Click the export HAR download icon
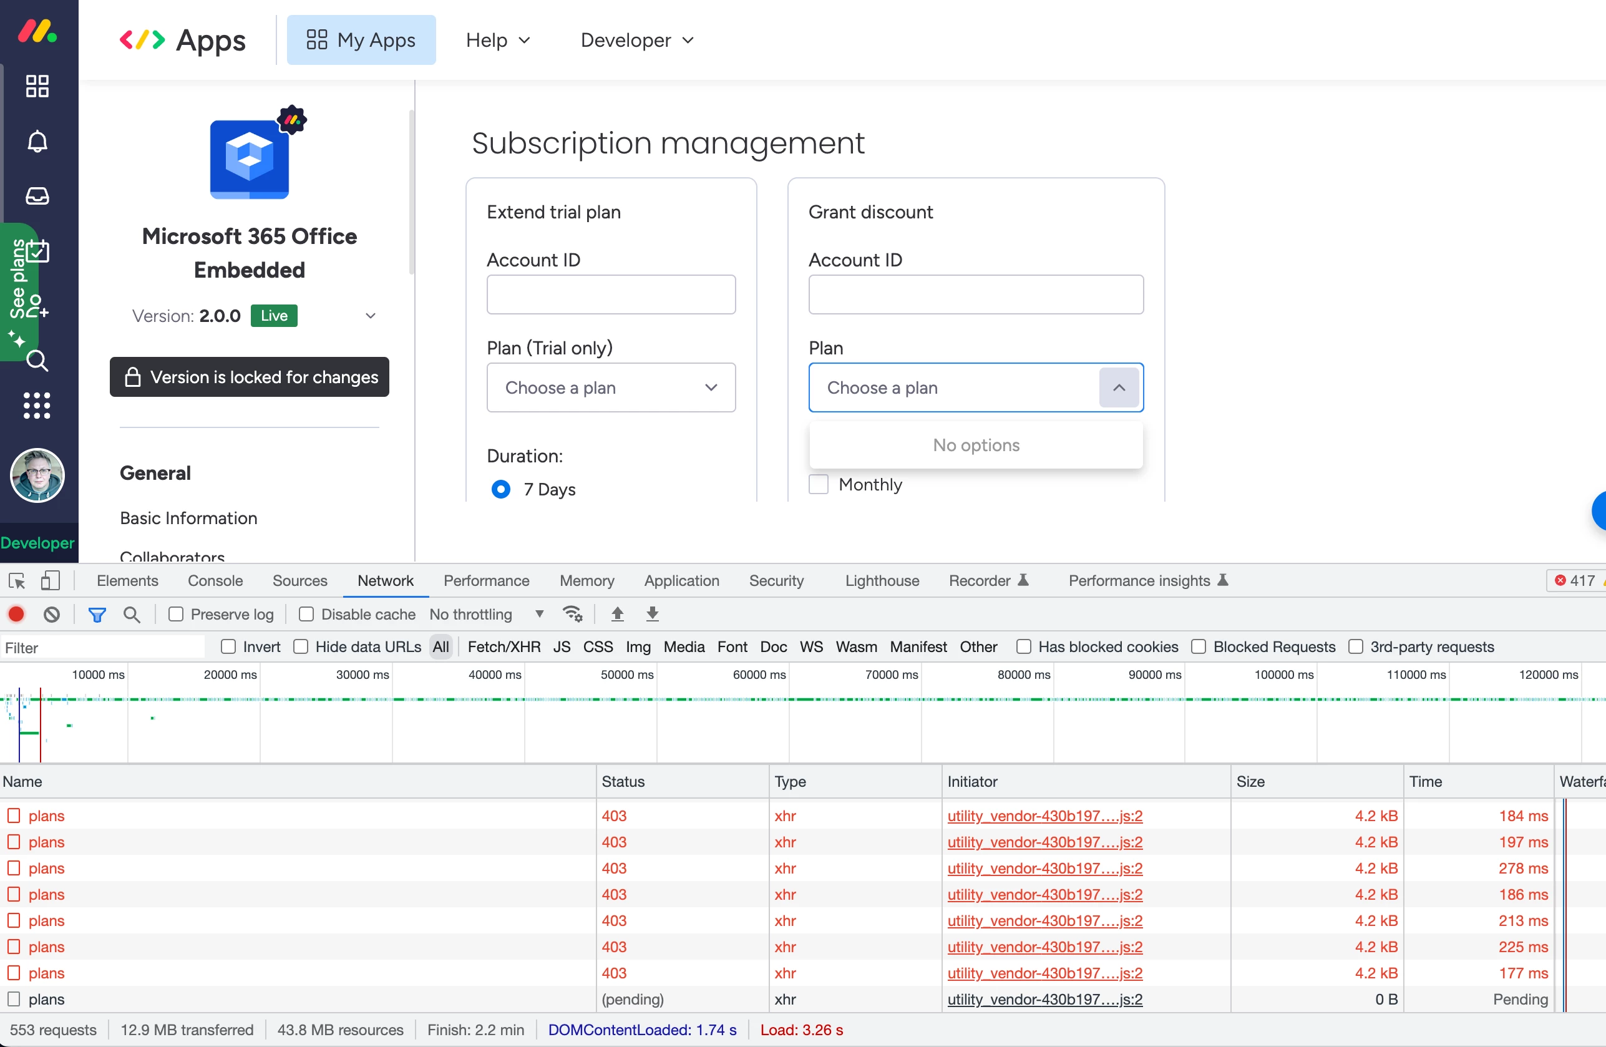 (653, 614)
